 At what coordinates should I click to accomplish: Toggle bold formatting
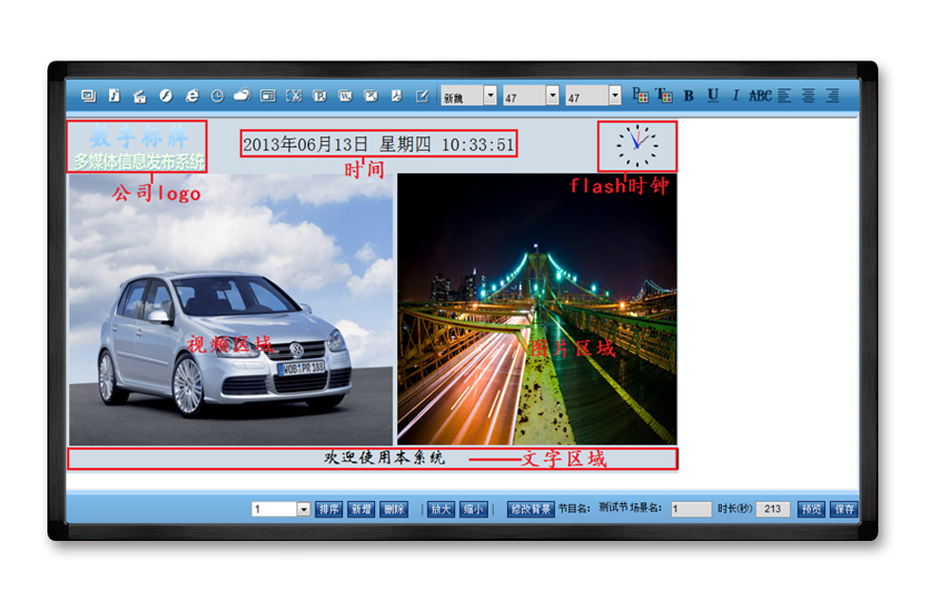click(689, 96)
